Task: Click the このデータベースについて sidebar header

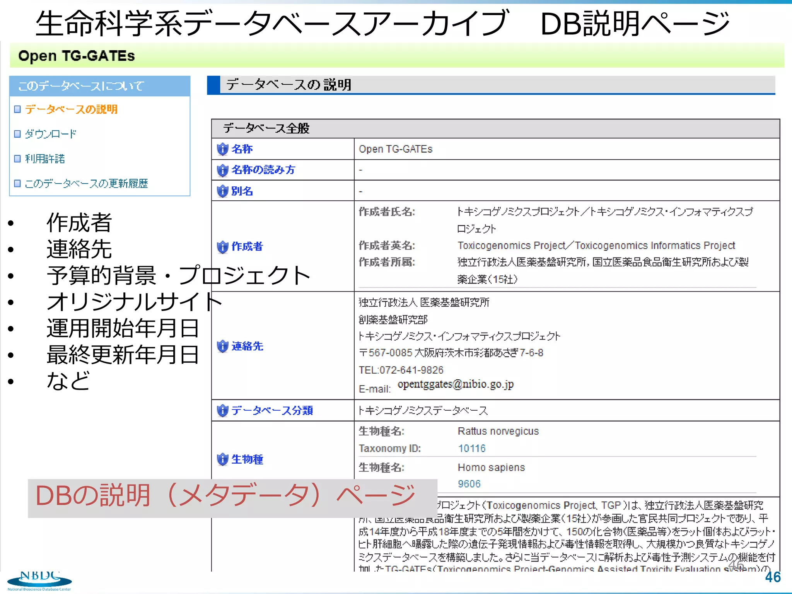Action: click(x=100, y=86)
